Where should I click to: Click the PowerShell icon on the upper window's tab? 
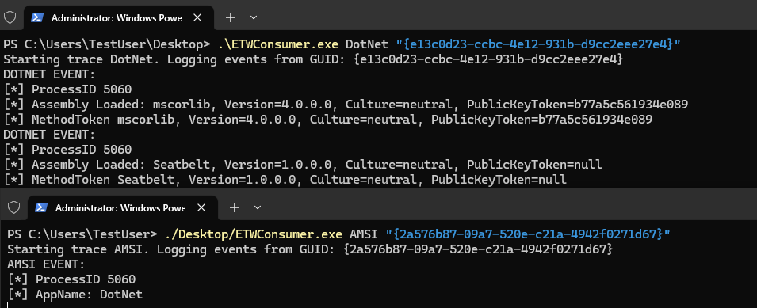[37, 18]
